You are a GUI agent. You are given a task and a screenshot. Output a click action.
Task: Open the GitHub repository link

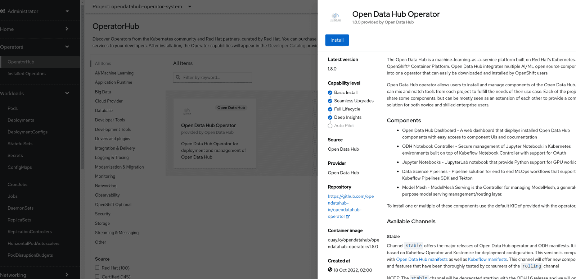(351, 206)
